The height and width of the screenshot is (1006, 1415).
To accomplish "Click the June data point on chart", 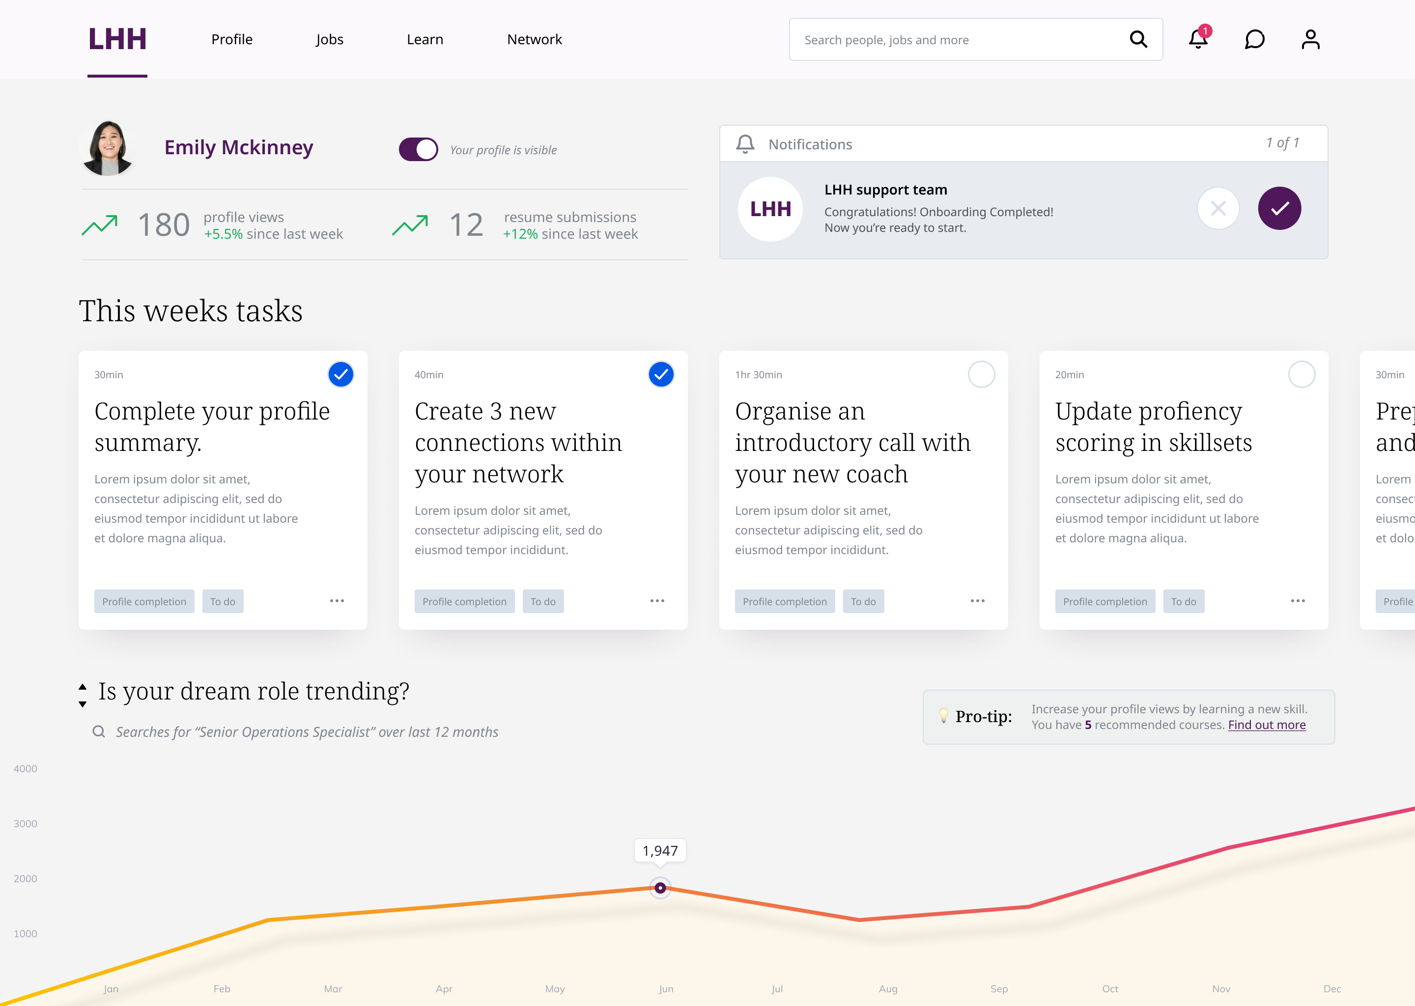I will (x=660, y=888).
